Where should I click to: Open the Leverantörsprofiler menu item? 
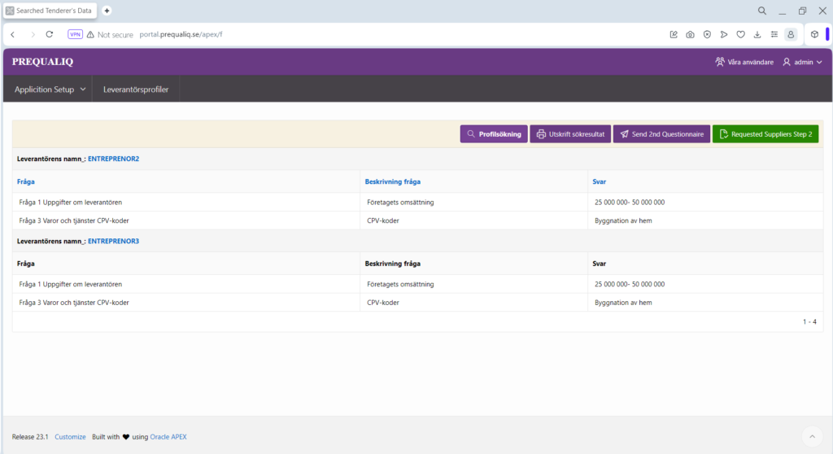pos(136,89)
